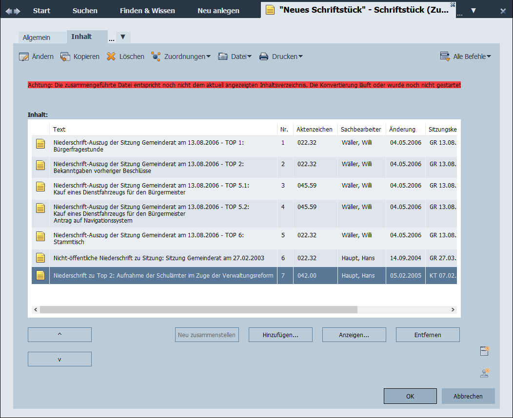Click the horizontal scrollbar right arrow
The height and width of the screenshot is (418, 513).
[x=453, y=309]
